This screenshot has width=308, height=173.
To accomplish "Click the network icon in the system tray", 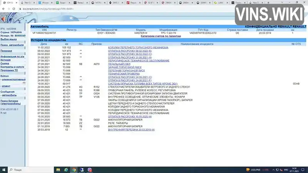I will [x=277, y=170].
